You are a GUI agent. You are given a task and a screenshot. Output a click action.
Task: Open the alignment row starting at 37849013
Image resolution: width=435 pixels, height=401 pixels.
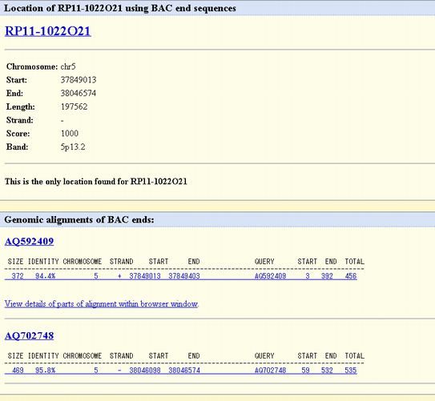pos(180,276)
